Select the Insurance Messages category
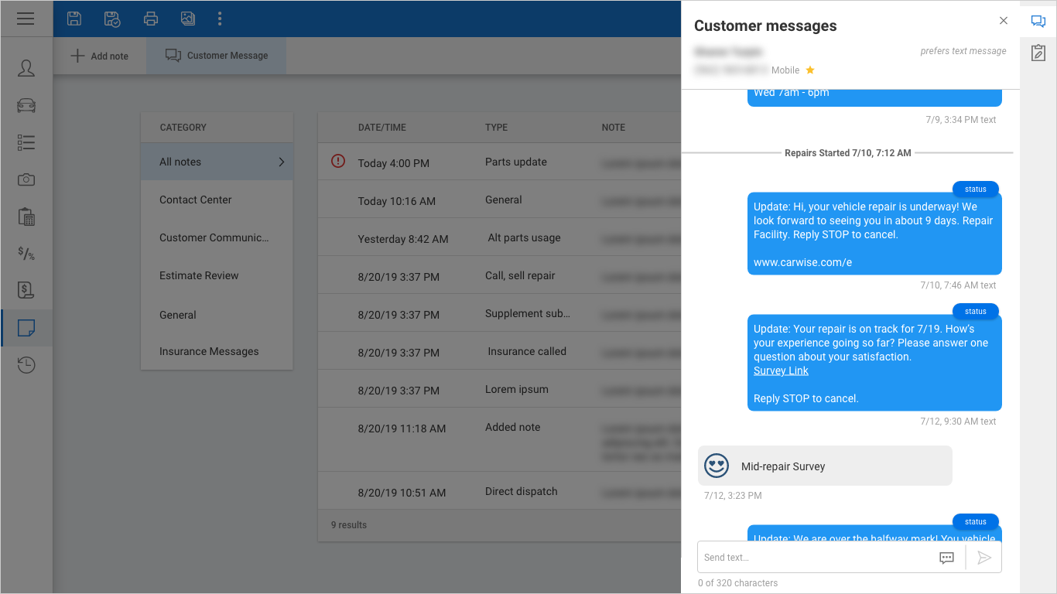 217,351
